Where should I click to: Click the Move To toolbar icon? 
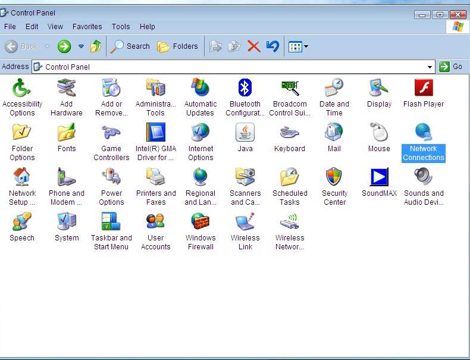215,46
